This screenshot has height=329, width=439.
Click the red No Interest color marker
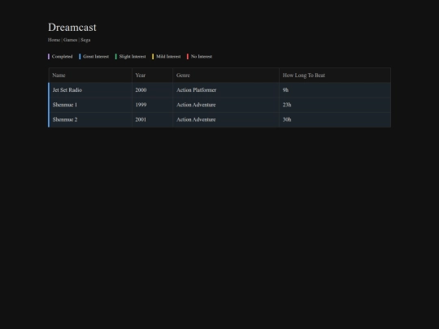[188, 57]
